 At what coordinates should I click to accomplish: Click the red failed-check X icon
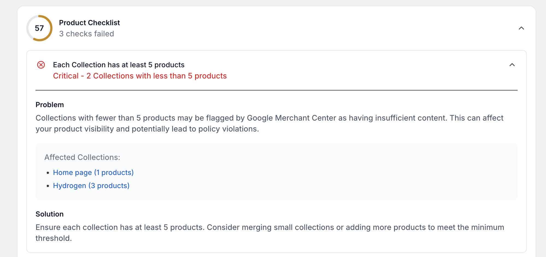41,65
